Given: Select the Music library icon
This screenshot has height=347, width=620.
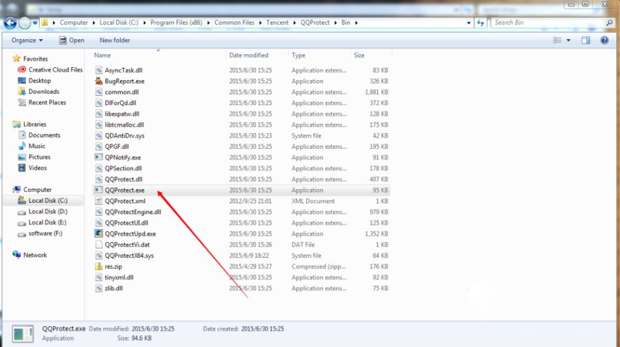Looking at the screenshot, I should click(x=22, y=146).
